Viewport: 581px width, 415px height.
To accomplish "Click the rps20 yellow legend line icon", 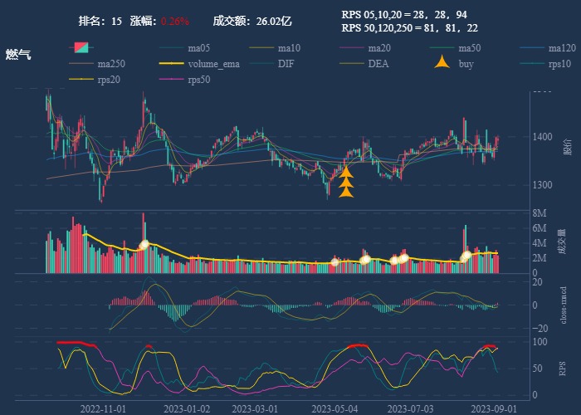I will (x=81, y=80).
